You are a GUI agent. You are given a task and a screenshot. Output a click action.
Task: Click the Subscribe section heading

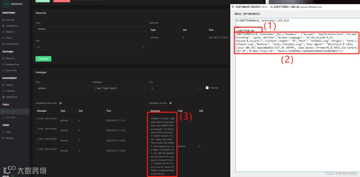(x=41, y=13)
